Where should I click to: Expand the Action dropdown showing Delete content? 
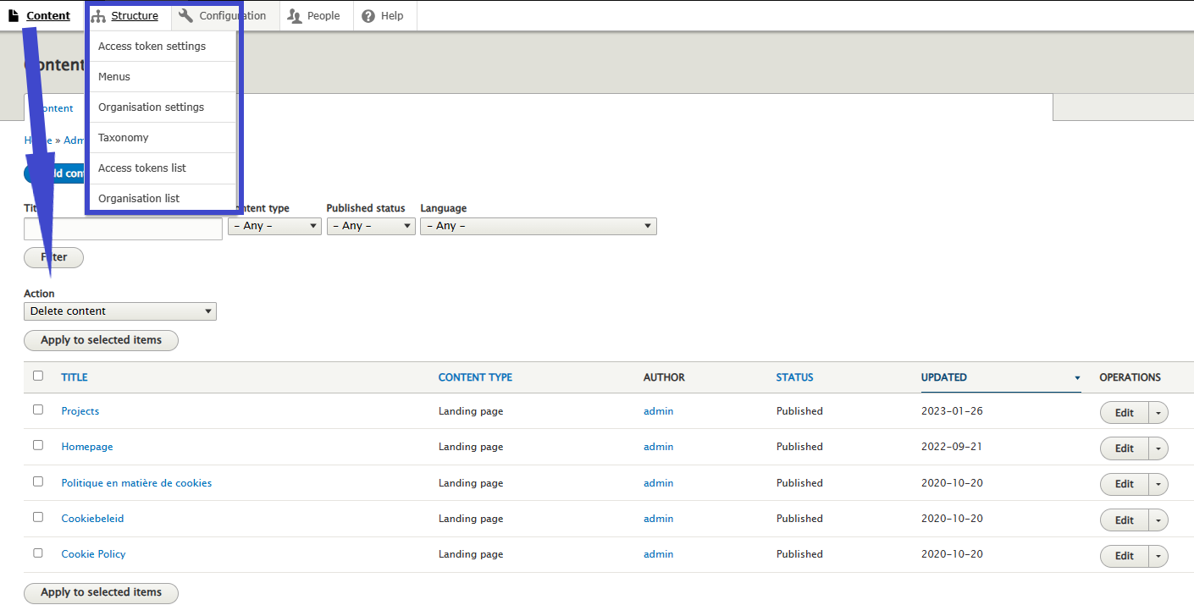coord(119,311)
